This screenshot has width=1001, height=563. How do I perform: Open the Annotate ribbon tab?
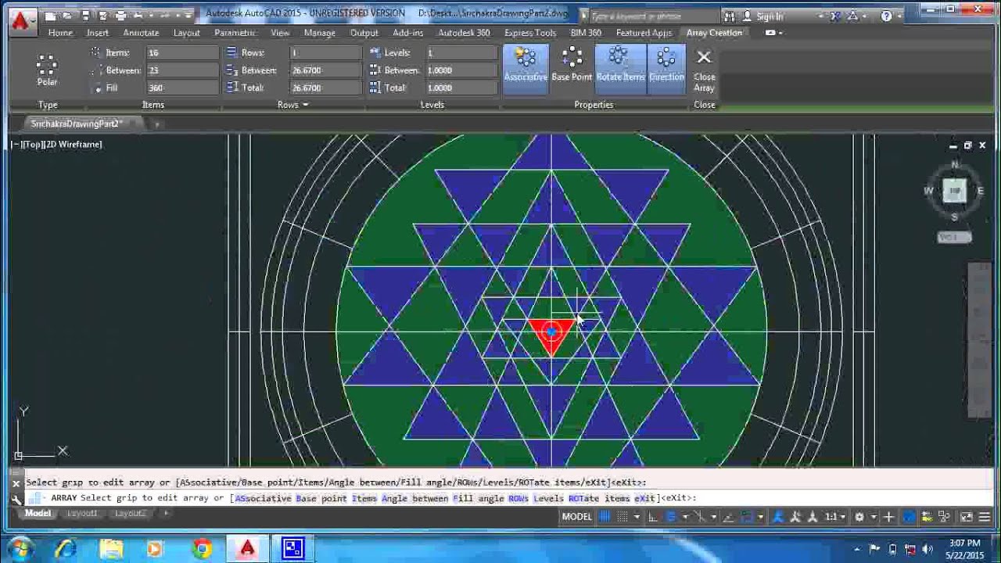click(141, 33)
